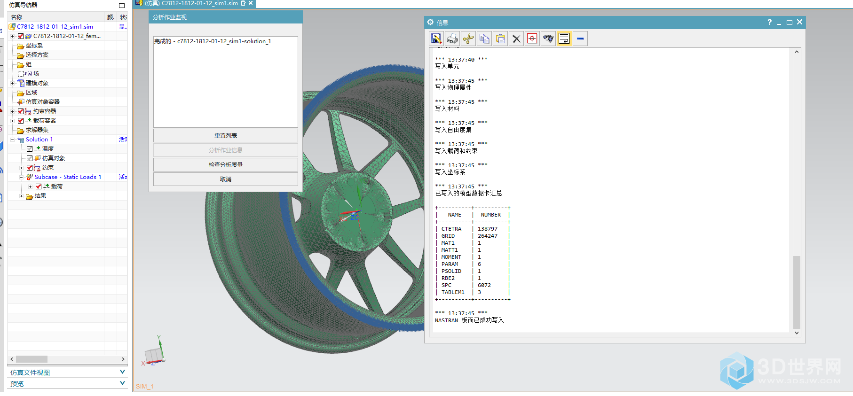853x396 pixels.
Task: Click the red crosshair target icon
Action: click(x=532, y=39)
